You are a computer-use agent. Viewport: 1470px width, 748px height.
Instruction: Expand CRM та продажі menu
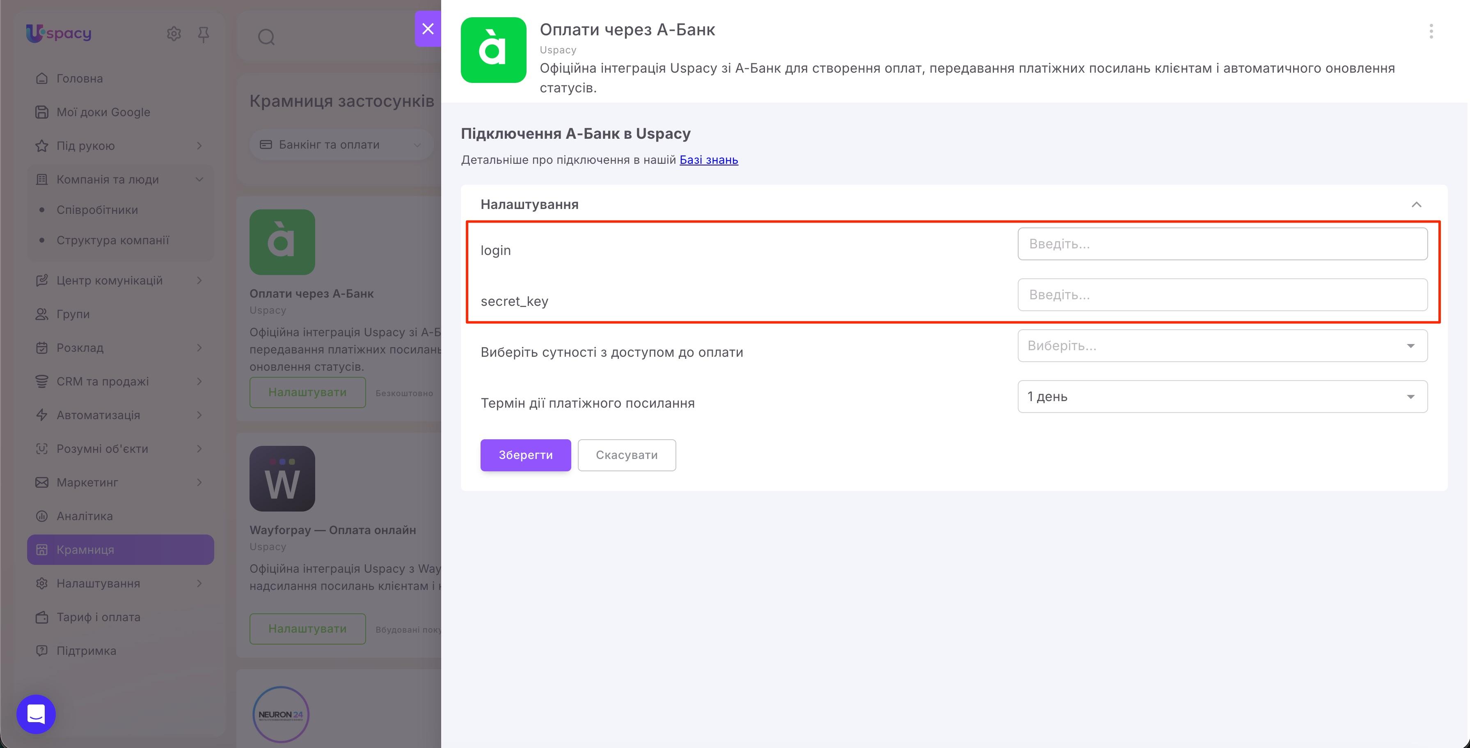[x=120, y=381]
